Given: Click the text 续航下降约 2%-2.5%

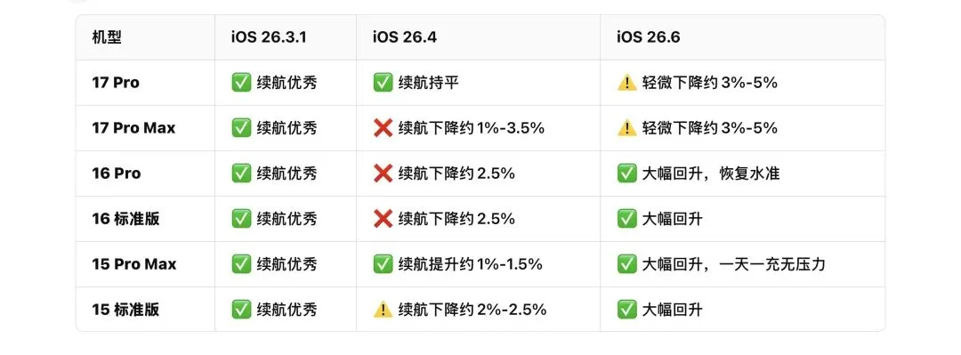Looking at the screenshot, I should (x=472, y=310).
